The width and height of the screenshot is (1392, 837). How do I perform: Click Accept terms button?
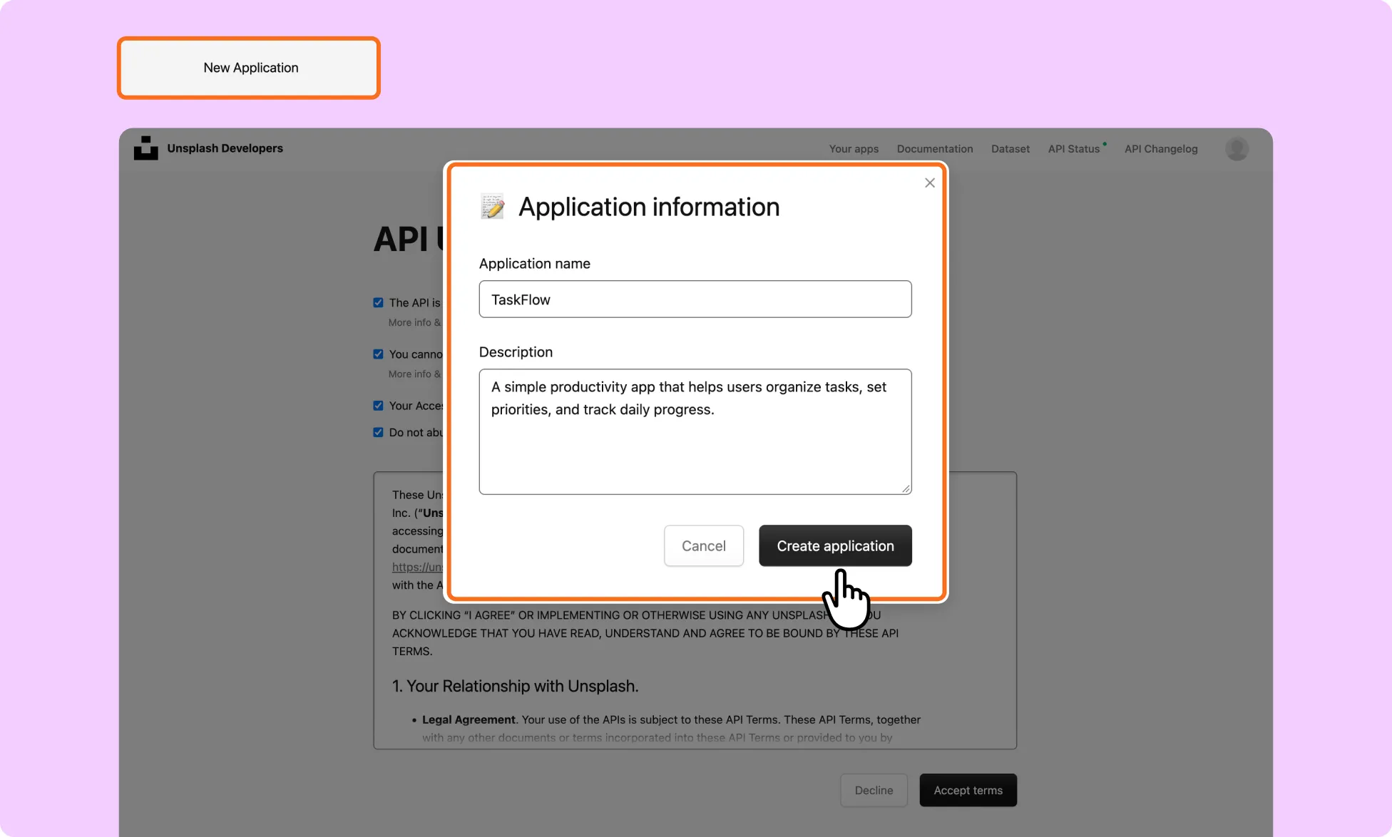pos(968,791)
